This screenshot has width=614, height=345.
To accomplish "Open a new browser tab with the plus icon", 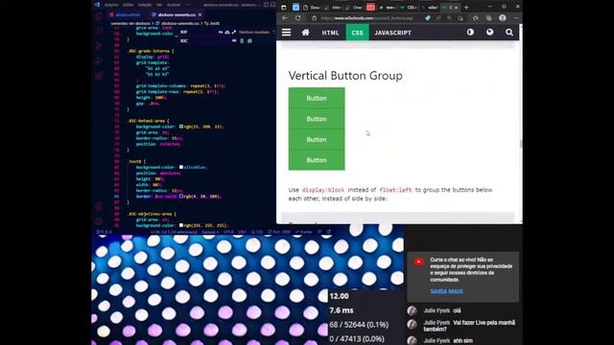I will pyautogui.click(x=466, y=7).
